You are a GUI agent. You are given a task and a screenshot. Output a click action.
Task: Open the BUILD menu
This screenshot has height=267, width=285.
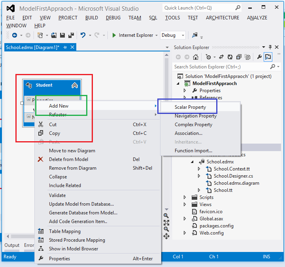pos(92,18)
